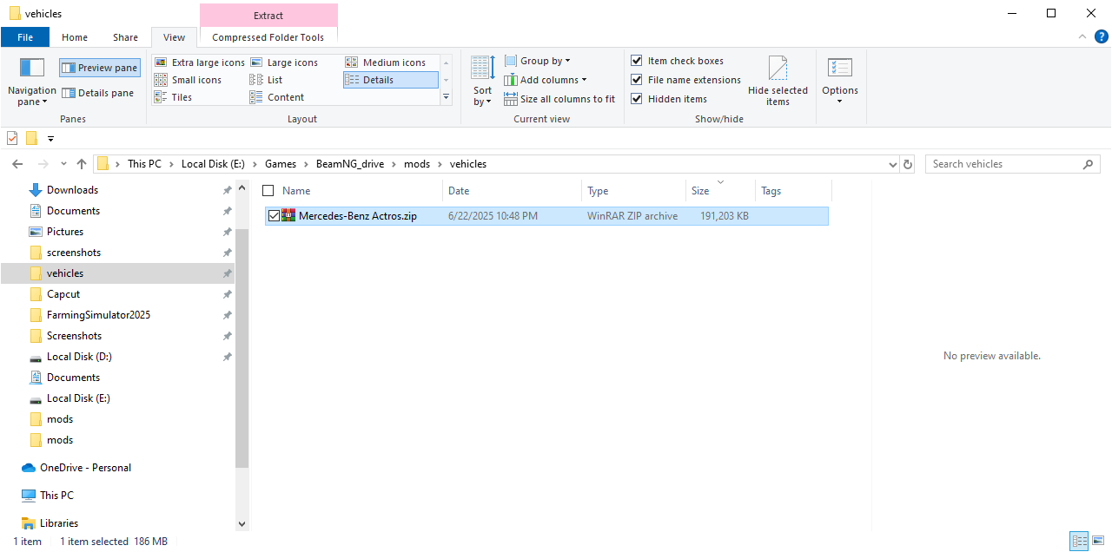
Task: Switch to the Home ribbon tab
Action: click(75, 37)
